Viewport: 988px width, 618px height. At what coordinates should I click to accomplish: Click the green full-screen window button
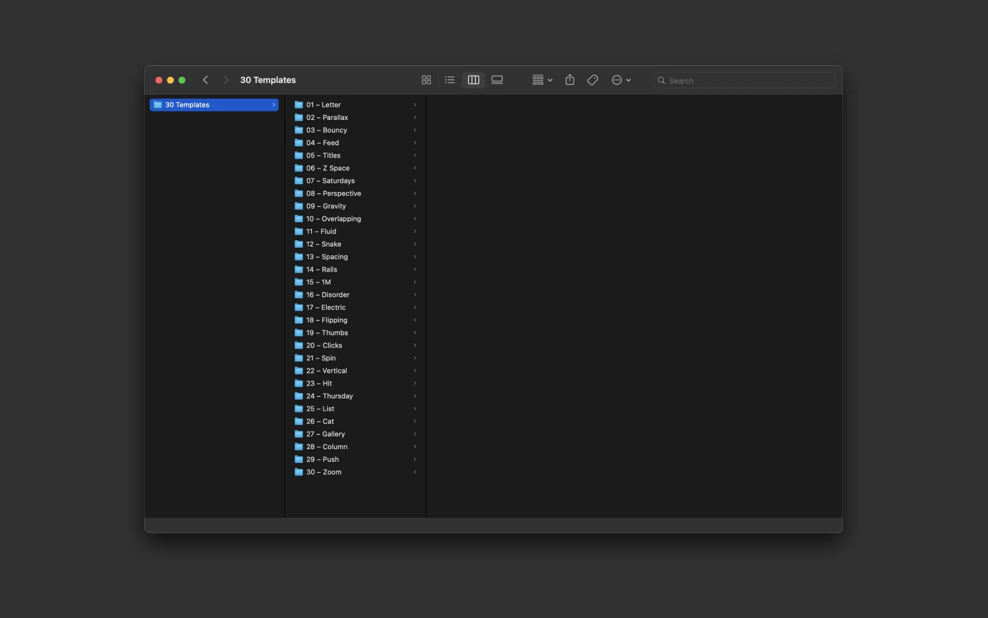[x=182, y=80]
